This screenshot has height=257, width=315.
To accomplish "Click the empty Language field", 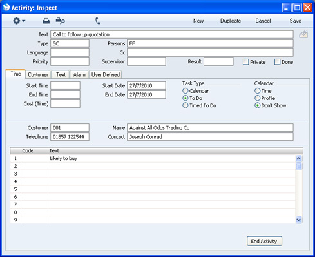I will point(70,52).
